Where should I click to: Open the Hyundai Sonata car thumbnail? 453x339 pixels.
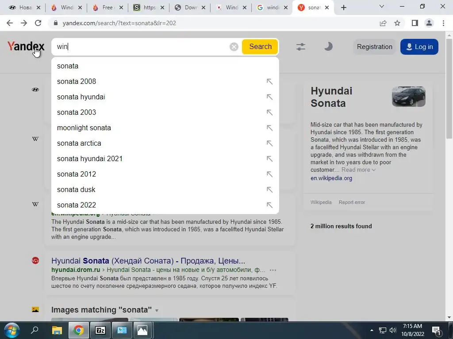pyautogui.click(x=408, y=97)
